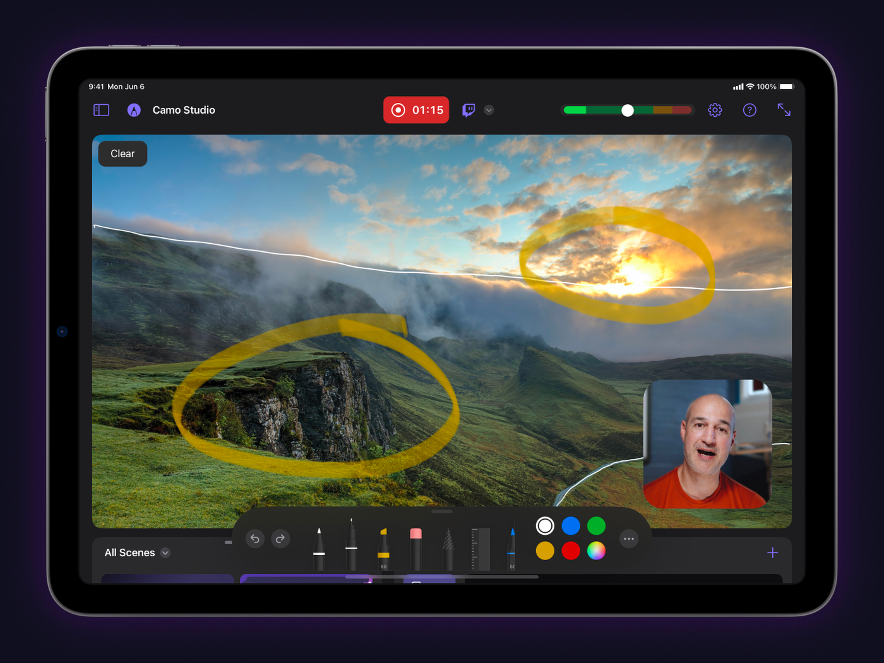Adjust the audio level slider knob

coord(627,110)
